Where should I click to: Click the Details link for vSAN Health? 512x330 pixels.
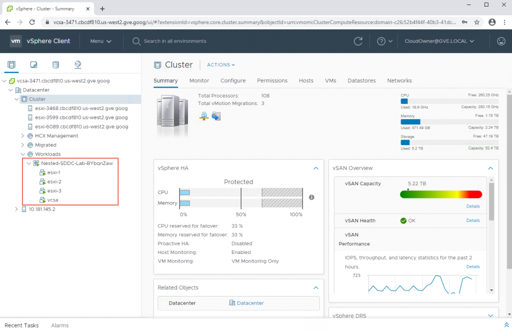pos(472,220)
